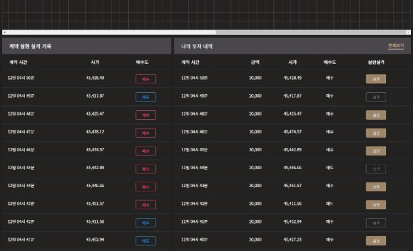Click the gold 실현 button for 04시 40분 investment

click(x=376, y=241)
